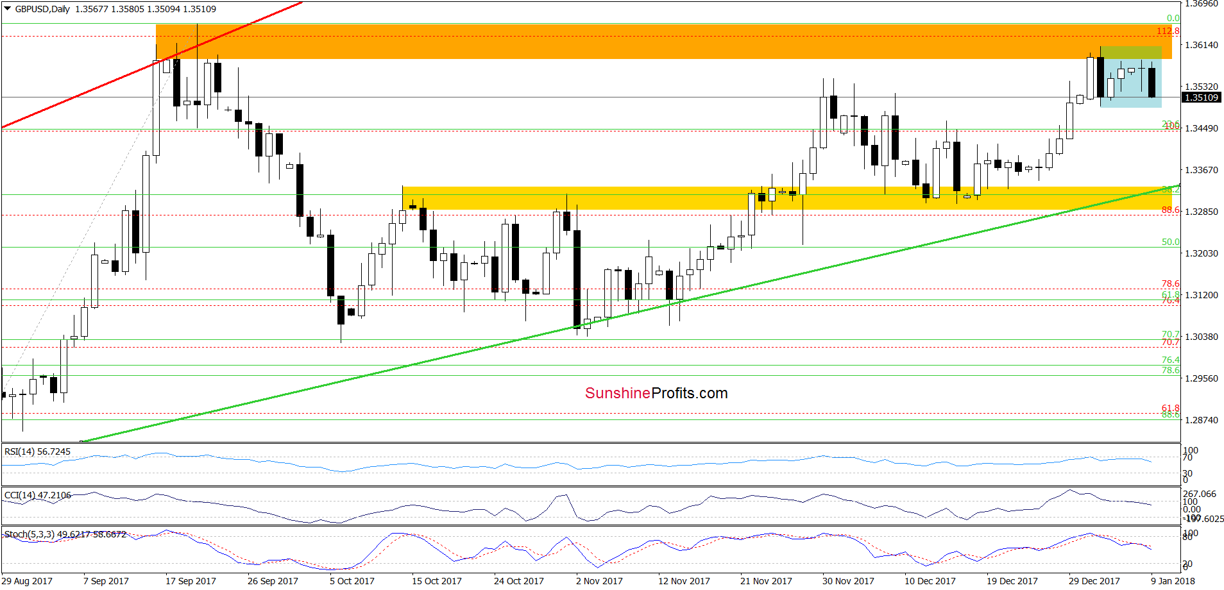Click the 1.32850 price axis label
Viewport: 1224px width, 590px height.
tap(1202, 212)
